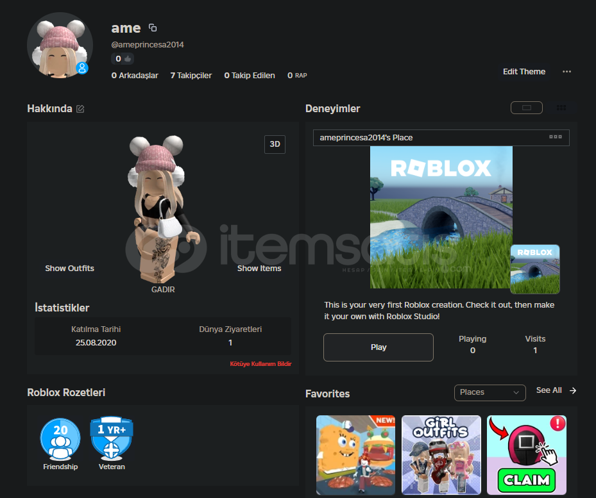Open the Places favorites dropdown
596x498 pixels.
[490, 392]
